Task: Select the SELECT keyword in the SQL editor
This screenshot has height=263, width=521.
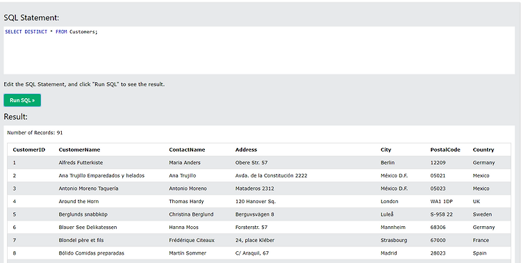Action: pyautogui.click(x=14, y=32)
